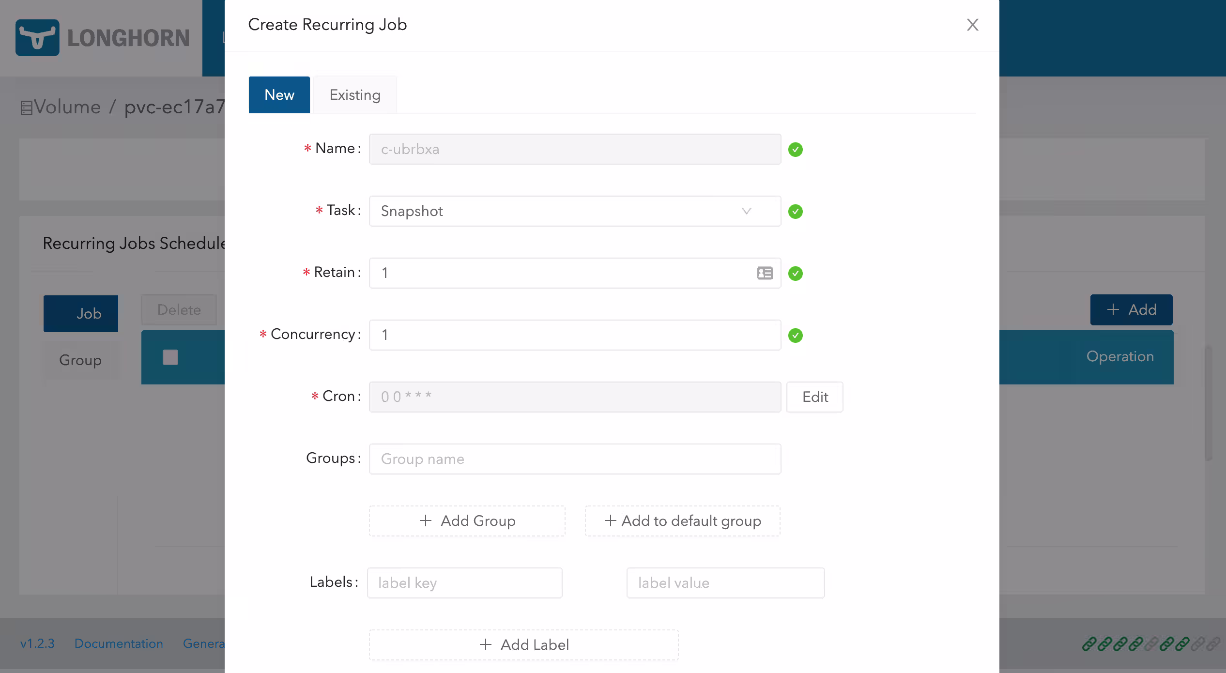Click the green checkmark next to Name
The image size is (1226, 673).
[x=795, y=150]
